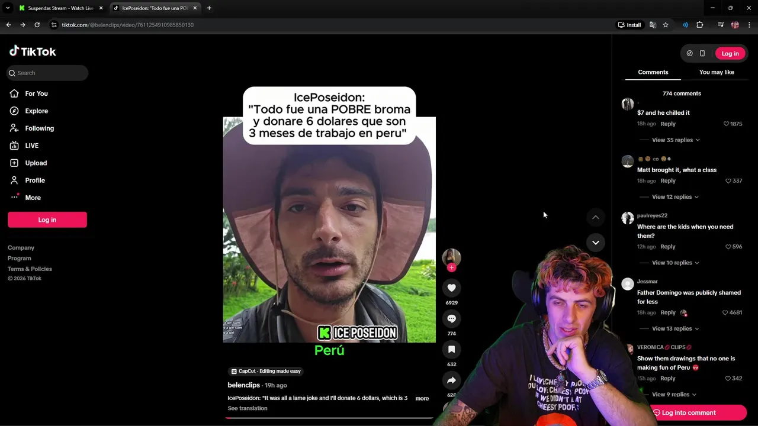Open the browser profile avatar
Viewport: 758px width, 426px height.
point(735,25)
